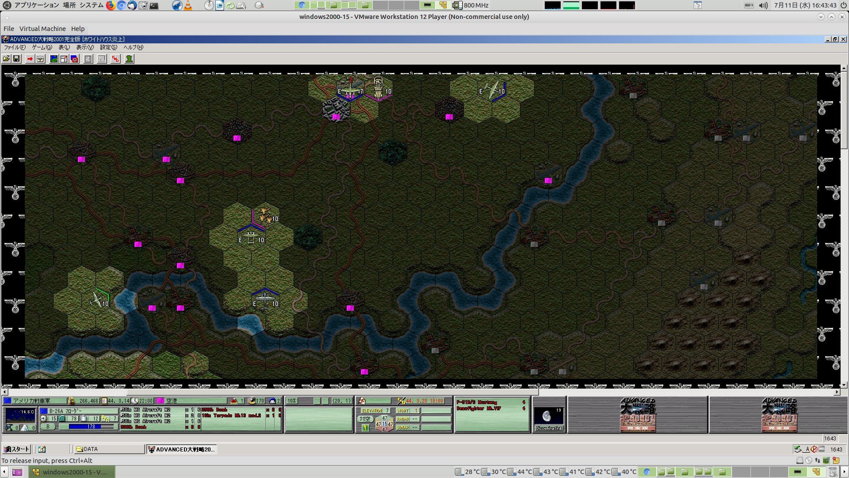
Task: Click the vertical scrollbar down arrow of map
Action: (x=844, y=385)
